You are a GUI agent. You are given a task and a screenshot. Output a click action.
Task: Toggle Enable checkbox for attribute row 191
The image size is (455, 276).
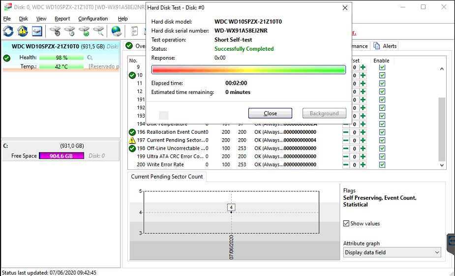pos(382,100)
